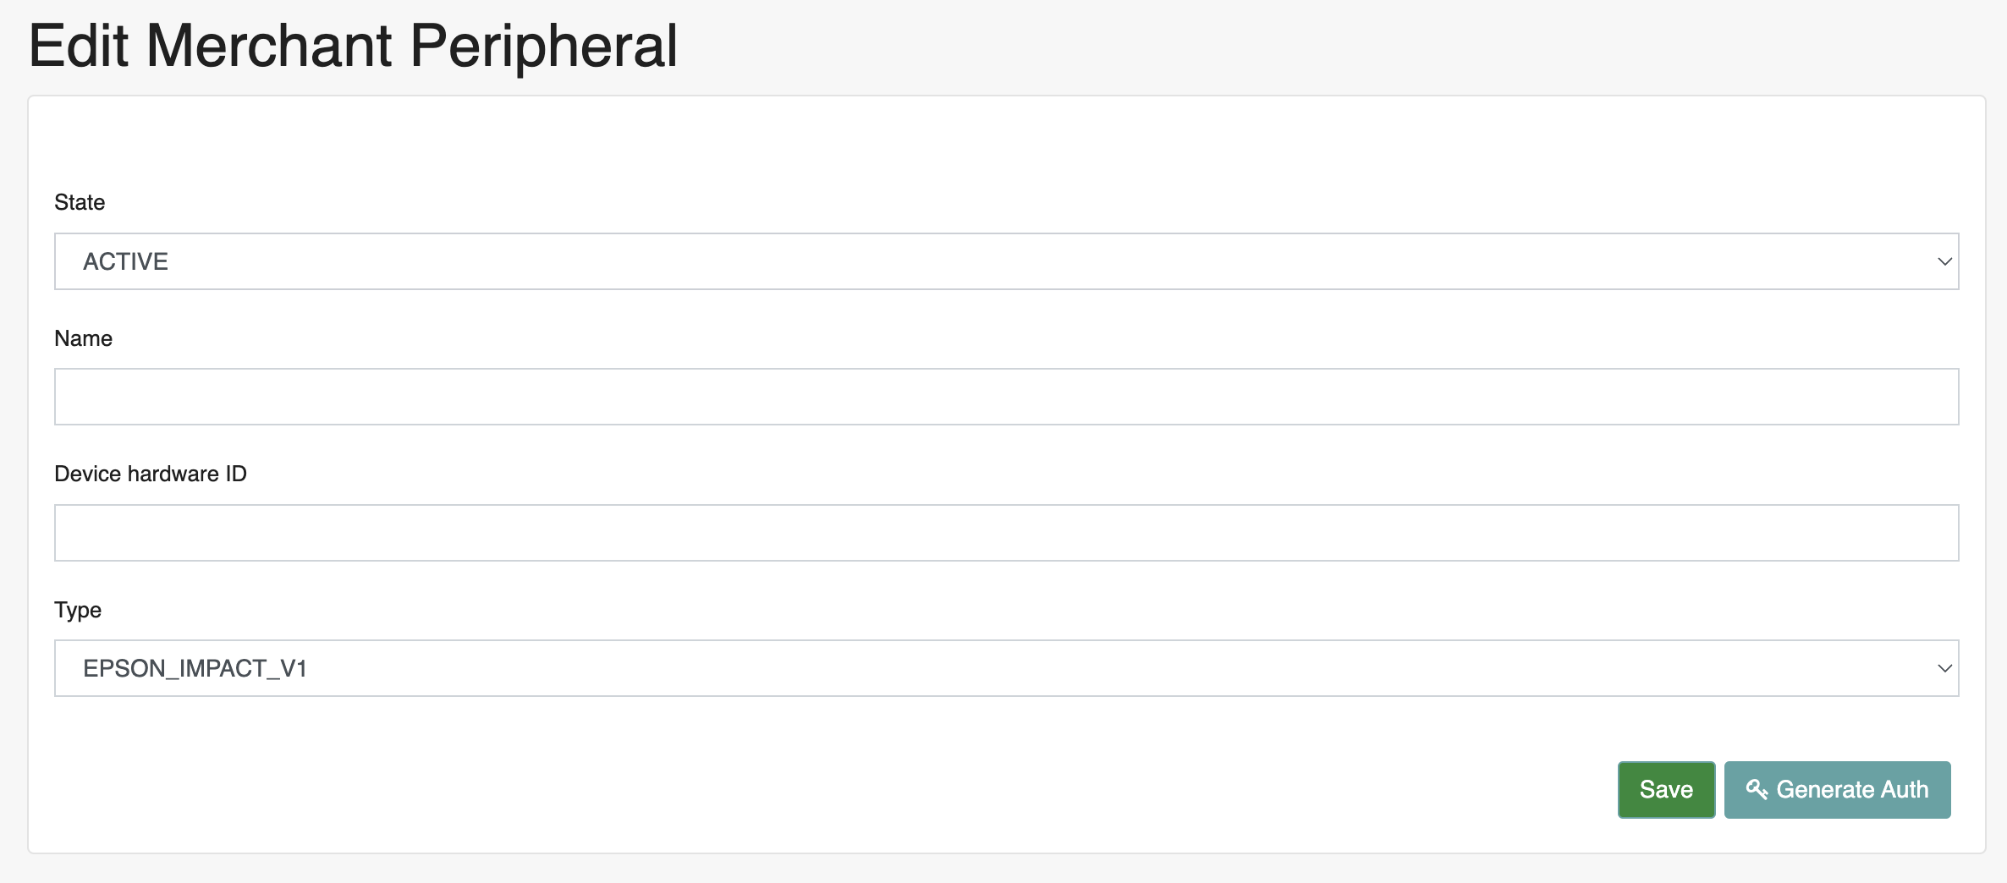Click the State field label

pyautogui.click(x=80, y=202)
